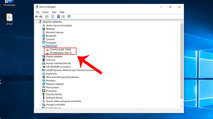Collapse the Disk drives category

[40, 46]
